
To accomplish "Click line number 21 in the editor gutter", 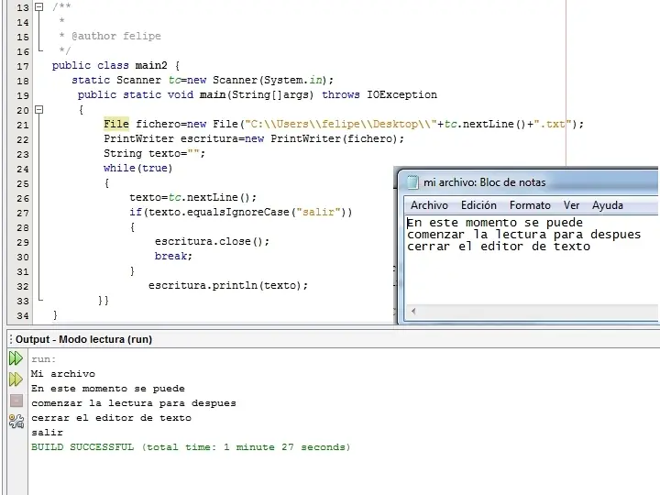I will 23,125.
